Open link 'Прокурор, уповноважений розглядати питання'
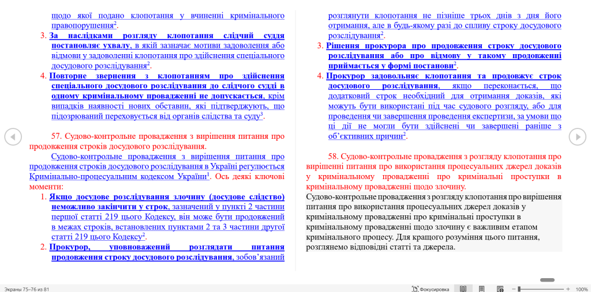 tap(167, 247)
